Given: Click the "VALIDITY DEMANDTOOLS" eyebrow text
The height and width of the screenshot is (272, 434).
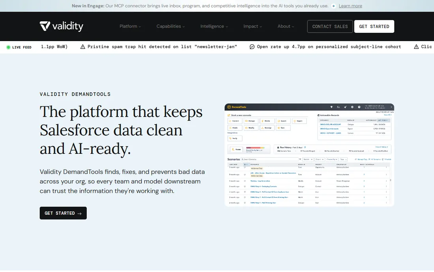Looking at the screenshot, I should (75, 94).
